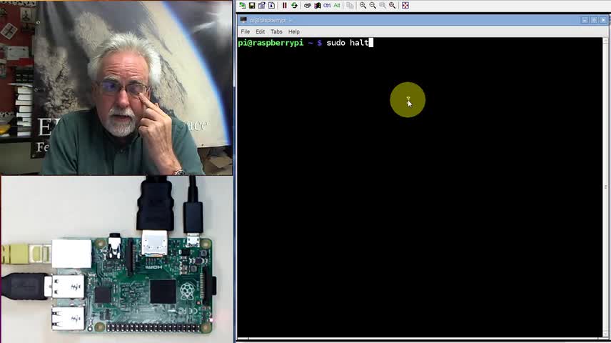
Task: Open connection options icon in VNC toolbar
Action: [x=262, y=6]
